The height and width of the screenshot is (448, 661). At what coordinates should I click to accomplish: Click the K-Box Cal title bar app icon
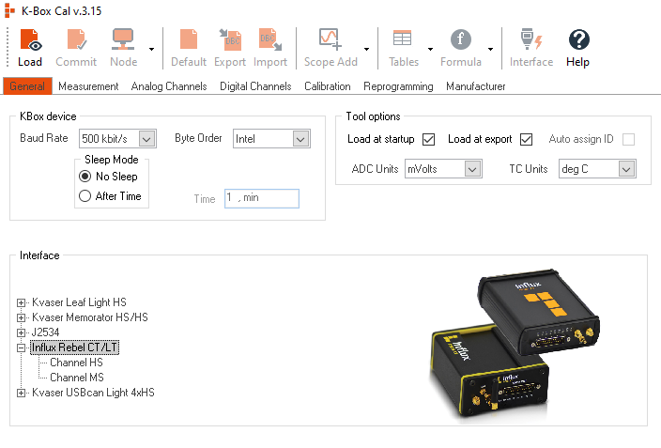tap(9, 10)
